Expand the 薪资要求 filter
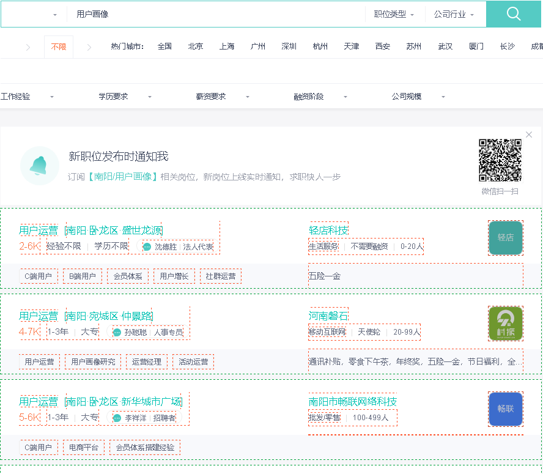This screenshot has width=543, height=474. tap(223, 96)
